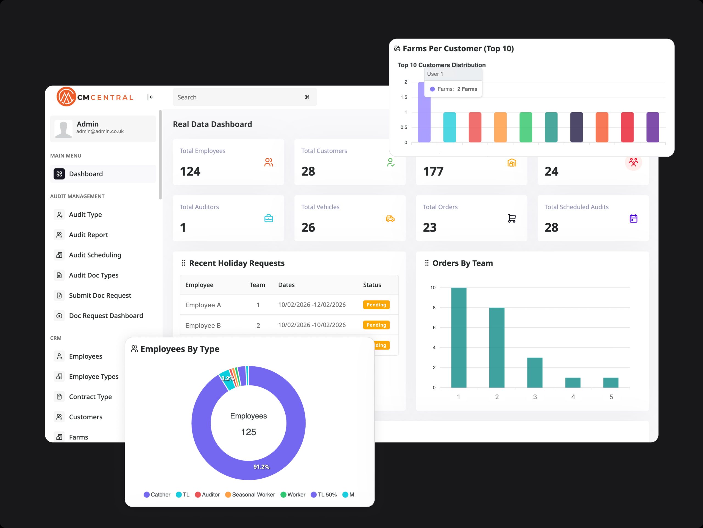Image resolution: width=703 pixels, height=528 pixels.
Task: Click the car icon on Total Vehicles card
Action: pos(390,218)
